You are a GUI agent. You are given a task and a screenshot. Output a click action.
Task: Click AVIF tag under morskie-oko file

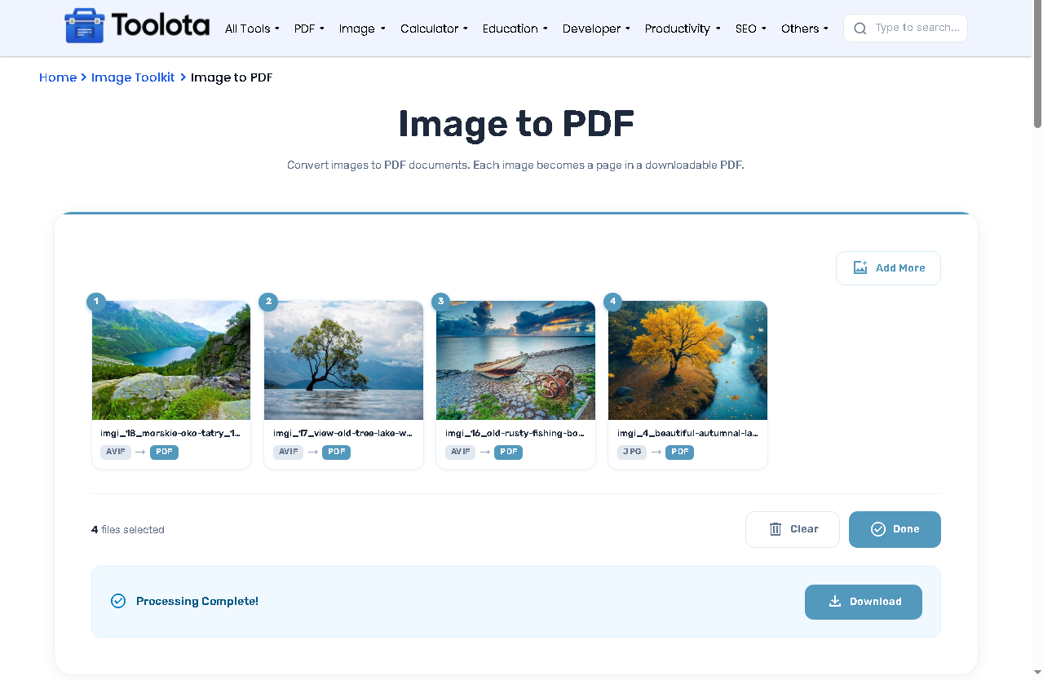(x=116, y=452)
